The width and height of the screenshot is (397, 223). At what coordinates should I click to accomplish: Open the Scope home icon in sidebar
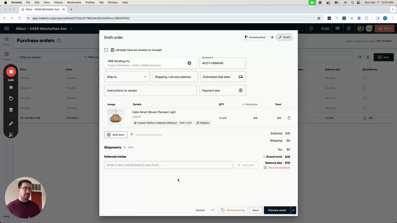click(x=7, y=39)
